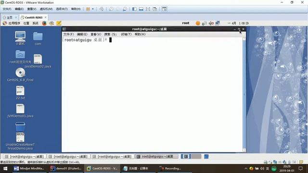
Task: Open the VMware 查看(V) menu
Action: pyautogui.click(x=32, y=9)
